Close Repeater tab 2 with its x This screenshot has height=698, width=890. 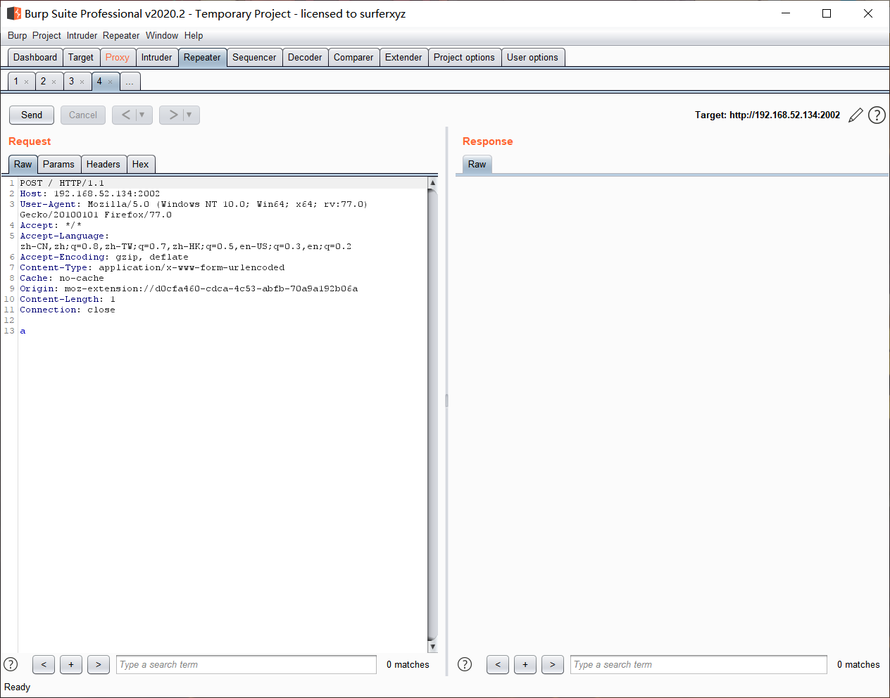click(54, 82)
